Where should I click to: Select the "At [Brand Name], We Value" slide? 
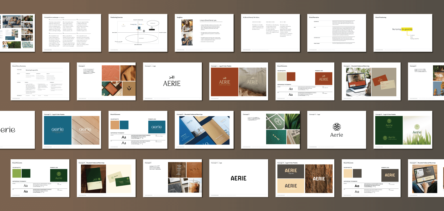pos(270,33)
